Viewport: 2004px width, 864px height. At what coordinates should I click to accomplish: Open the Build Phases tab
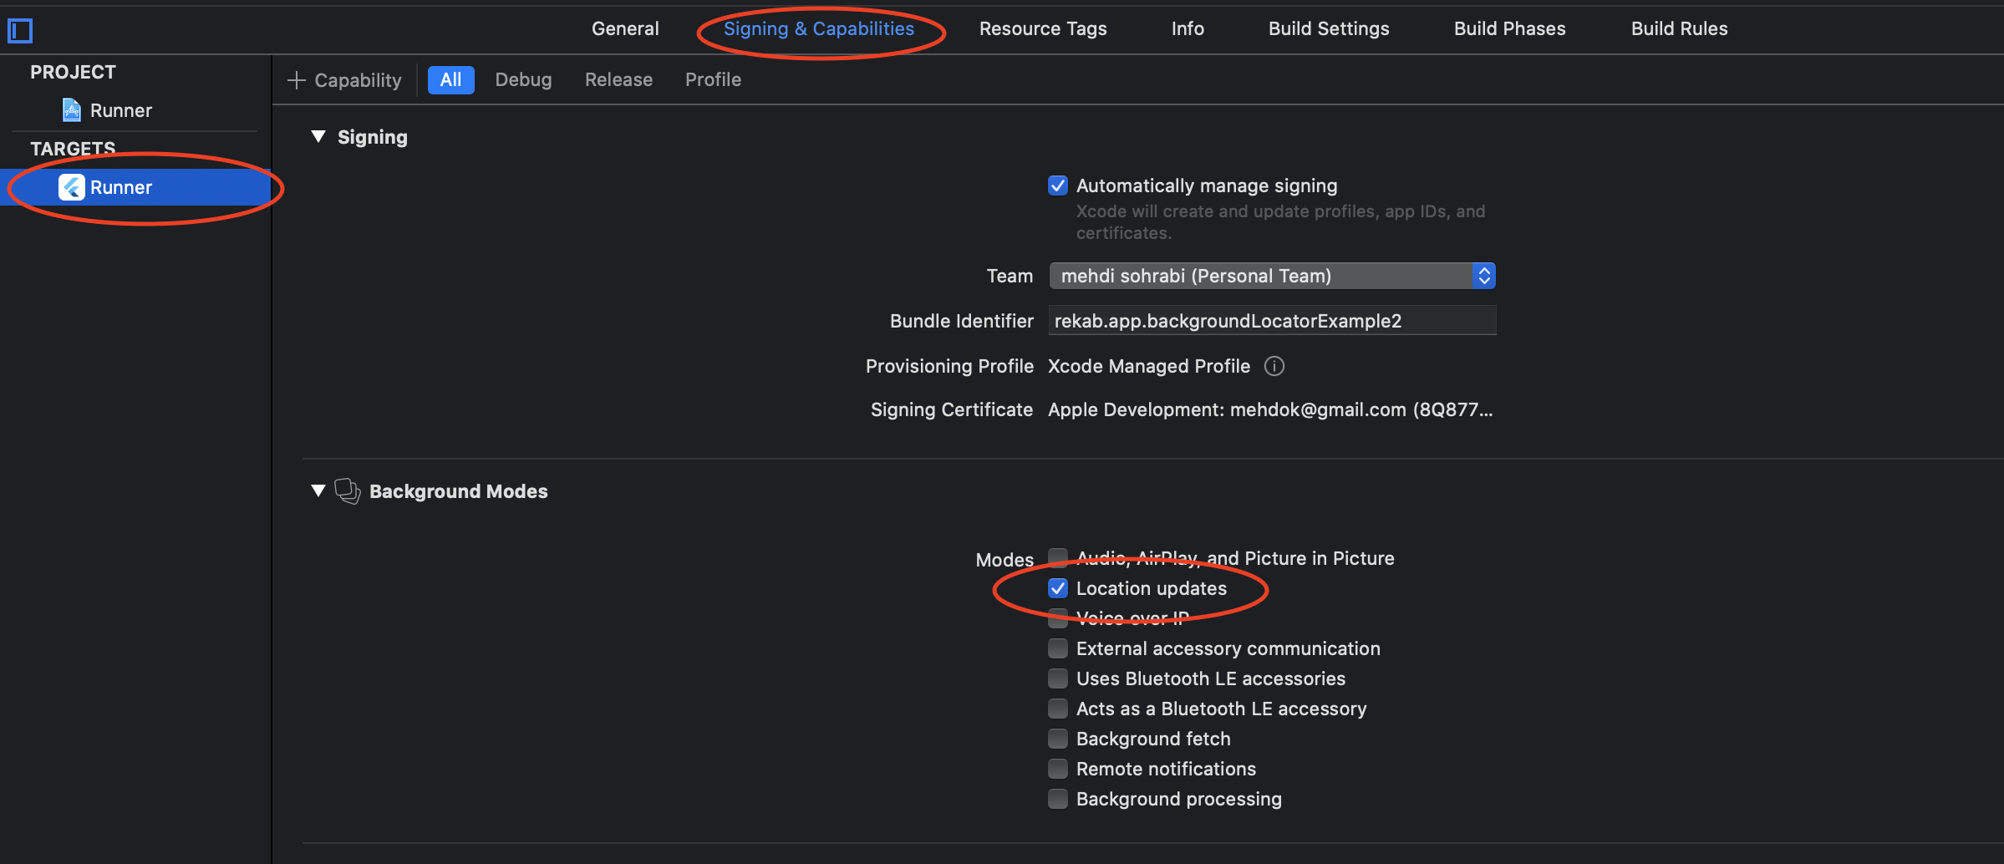click(1509, 28)
